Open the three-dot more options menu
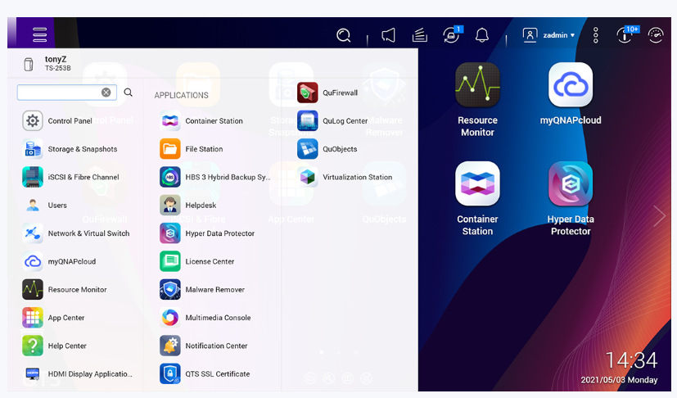The height and width of the screenshot is (398, 677). point(596,35)
